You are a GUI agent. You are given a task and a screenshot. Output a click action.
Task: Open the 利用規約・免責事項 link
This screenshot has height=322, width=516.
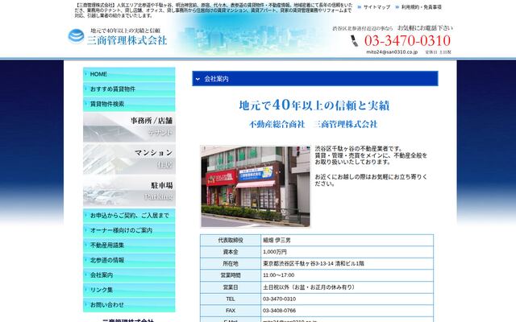(422, 7)
